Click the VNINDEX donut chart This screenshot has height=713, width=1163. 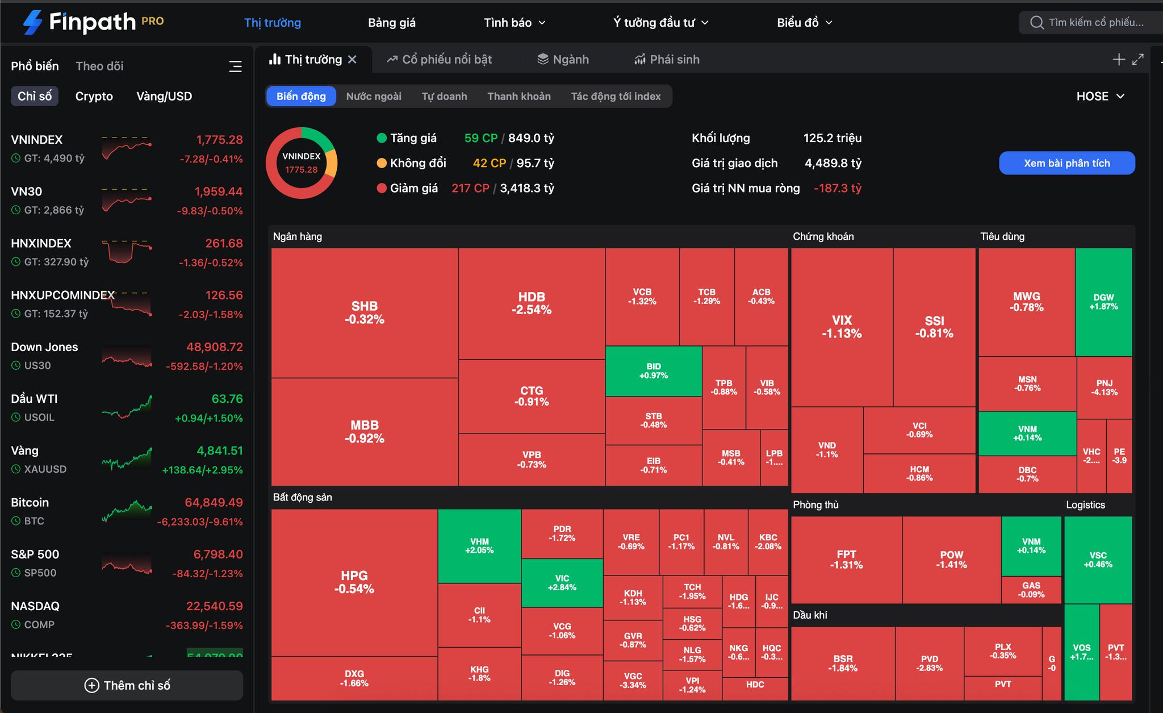(x=302, y=163)
